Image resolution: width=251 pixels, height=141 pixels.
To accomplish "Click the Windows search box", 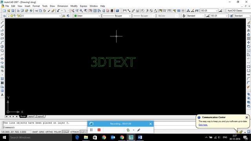I will [x=40, y=137].
